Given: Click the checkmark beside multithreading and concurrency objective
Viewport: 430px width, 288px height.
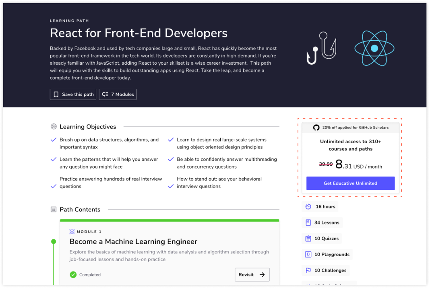Looking at the screenshot, I should coord(171,159).
